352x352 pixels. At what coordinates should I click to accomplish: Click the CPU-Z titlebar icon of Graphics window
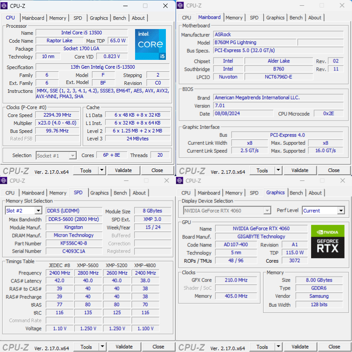pos(179,181)
